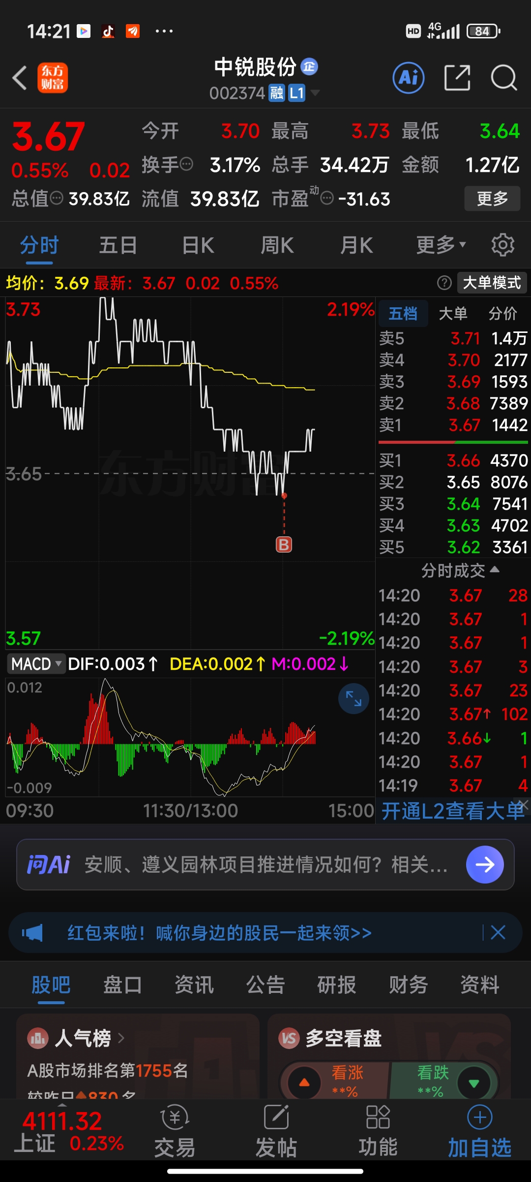
Task: Tap the info icon next to 市盈
Action: [x=327, y=198]
